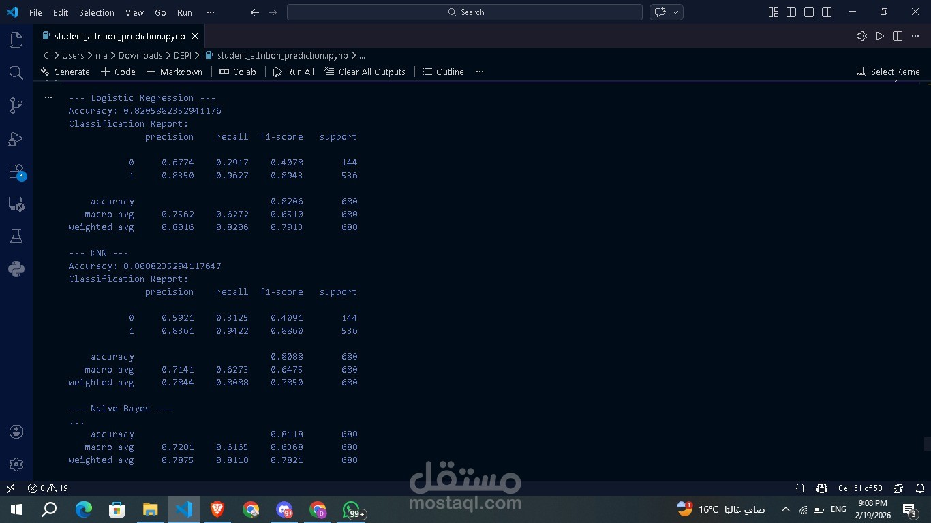Click Select Kernel
931x523 pixels.
[889, 72]
